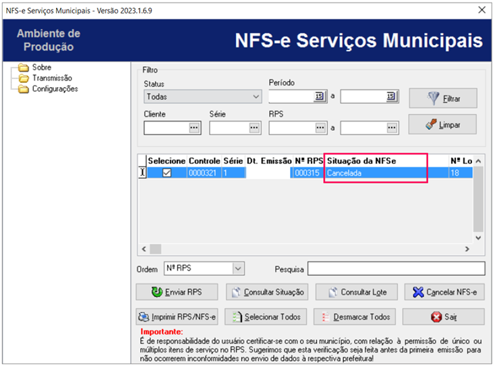
Task: Open the Configurações folder in tree
Action: pyautogui.click(x=54, y=88)
